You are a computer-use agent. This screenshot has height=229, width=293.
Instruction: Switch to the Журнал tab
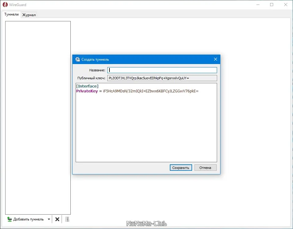coord(29,15)
